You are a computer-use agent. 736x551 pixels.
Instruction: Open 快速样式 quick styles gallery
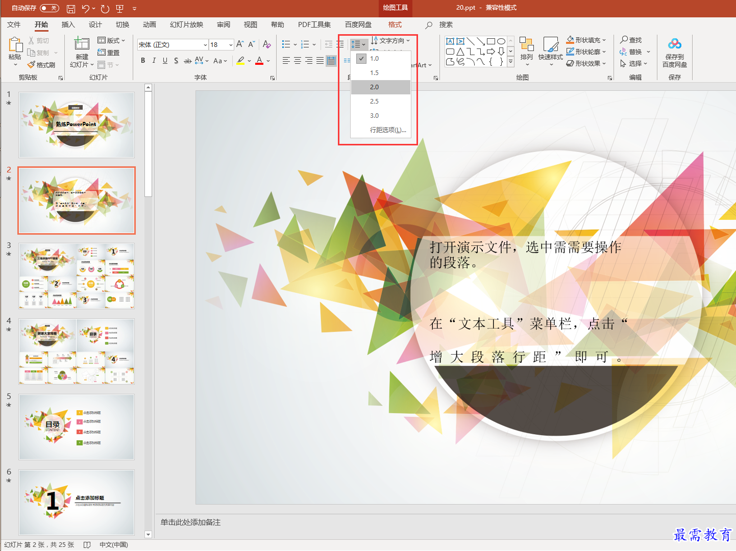tap(551, 51)
